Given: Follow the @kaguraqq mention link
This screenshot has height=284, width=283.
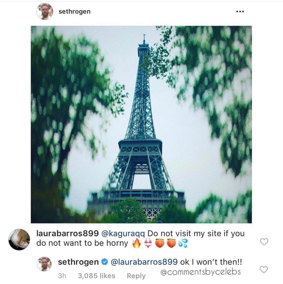Looking at the screenshot, I should (123, 234).
